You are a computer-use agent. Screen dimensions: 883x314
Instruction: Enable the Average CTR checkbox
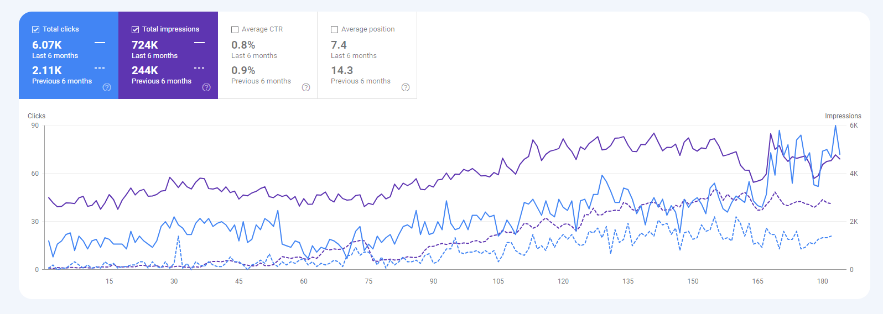click(235, 29)
